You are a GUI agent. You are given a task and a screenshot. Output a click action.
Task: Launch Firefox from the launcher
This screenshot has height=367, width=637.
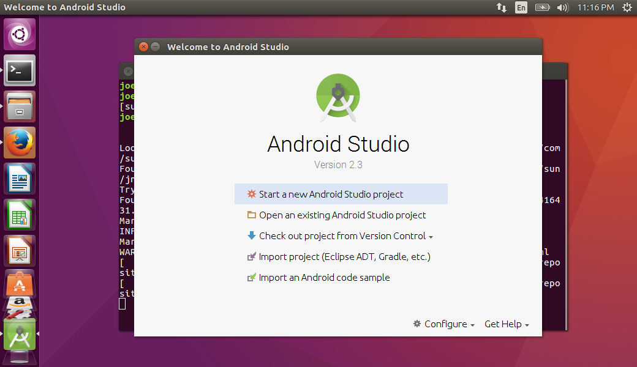tap(20, 143)
